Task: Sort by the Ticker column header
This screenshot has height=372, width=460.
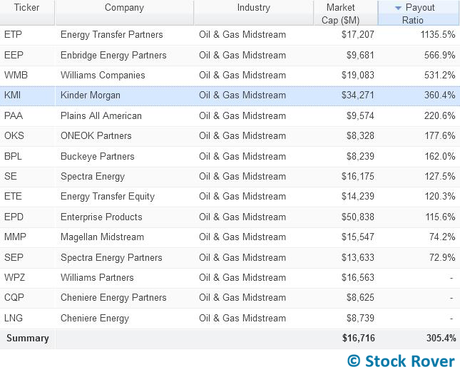Action: pos(27,13)
